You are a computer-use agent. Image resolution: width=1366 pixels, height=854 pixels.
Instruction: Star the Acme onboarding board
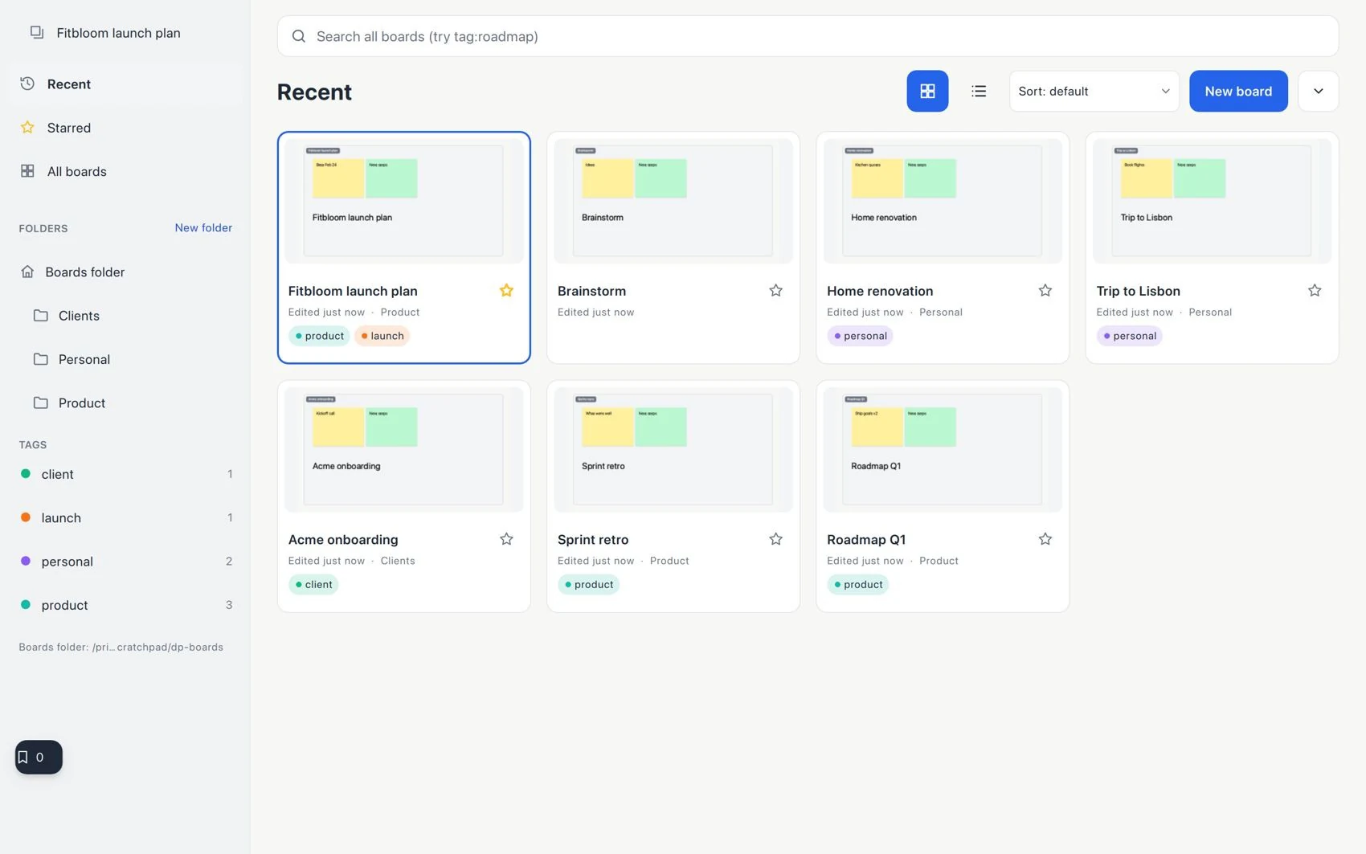point(506,539)
